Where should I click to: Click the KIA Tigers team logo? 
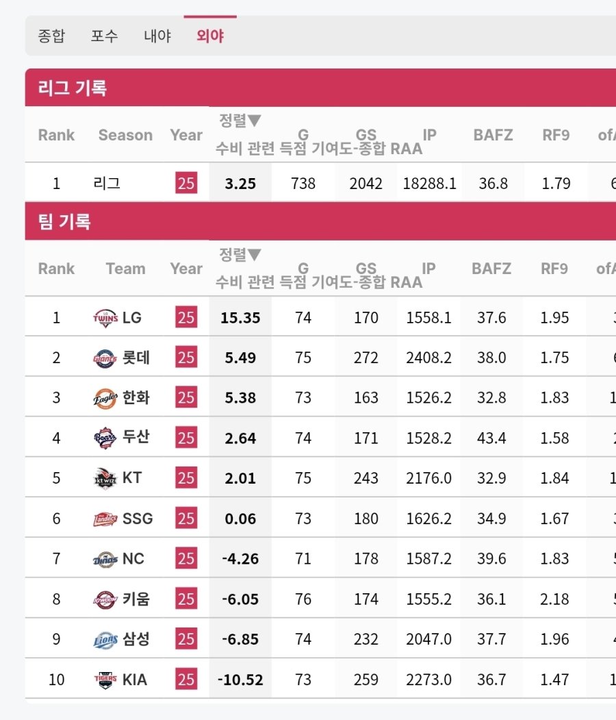click(105, 680)
